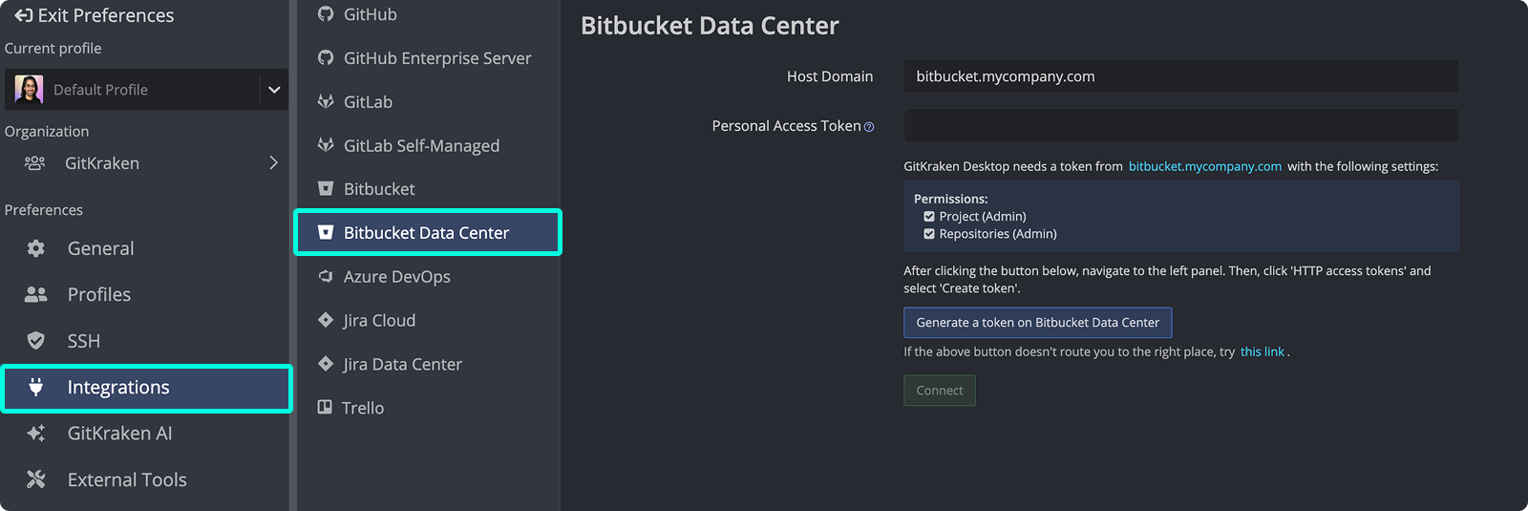Click the Personal Access Token help icon

tap(869, 127)
